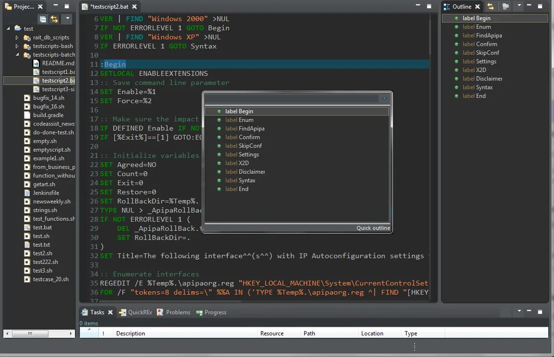Toggle Link with Editor in Outline view
The height and width of the screenshot is (357, 554).
(x=491, y=6)
